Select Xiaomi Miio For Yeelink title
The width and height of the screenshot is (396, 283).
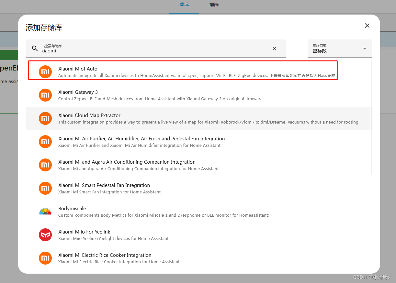[x=84, y=232]
